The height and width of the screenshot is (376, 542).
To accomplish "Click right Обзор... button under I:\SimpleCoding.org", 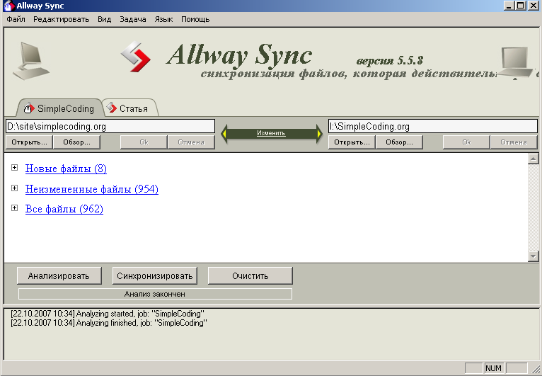I will point(400,142).
